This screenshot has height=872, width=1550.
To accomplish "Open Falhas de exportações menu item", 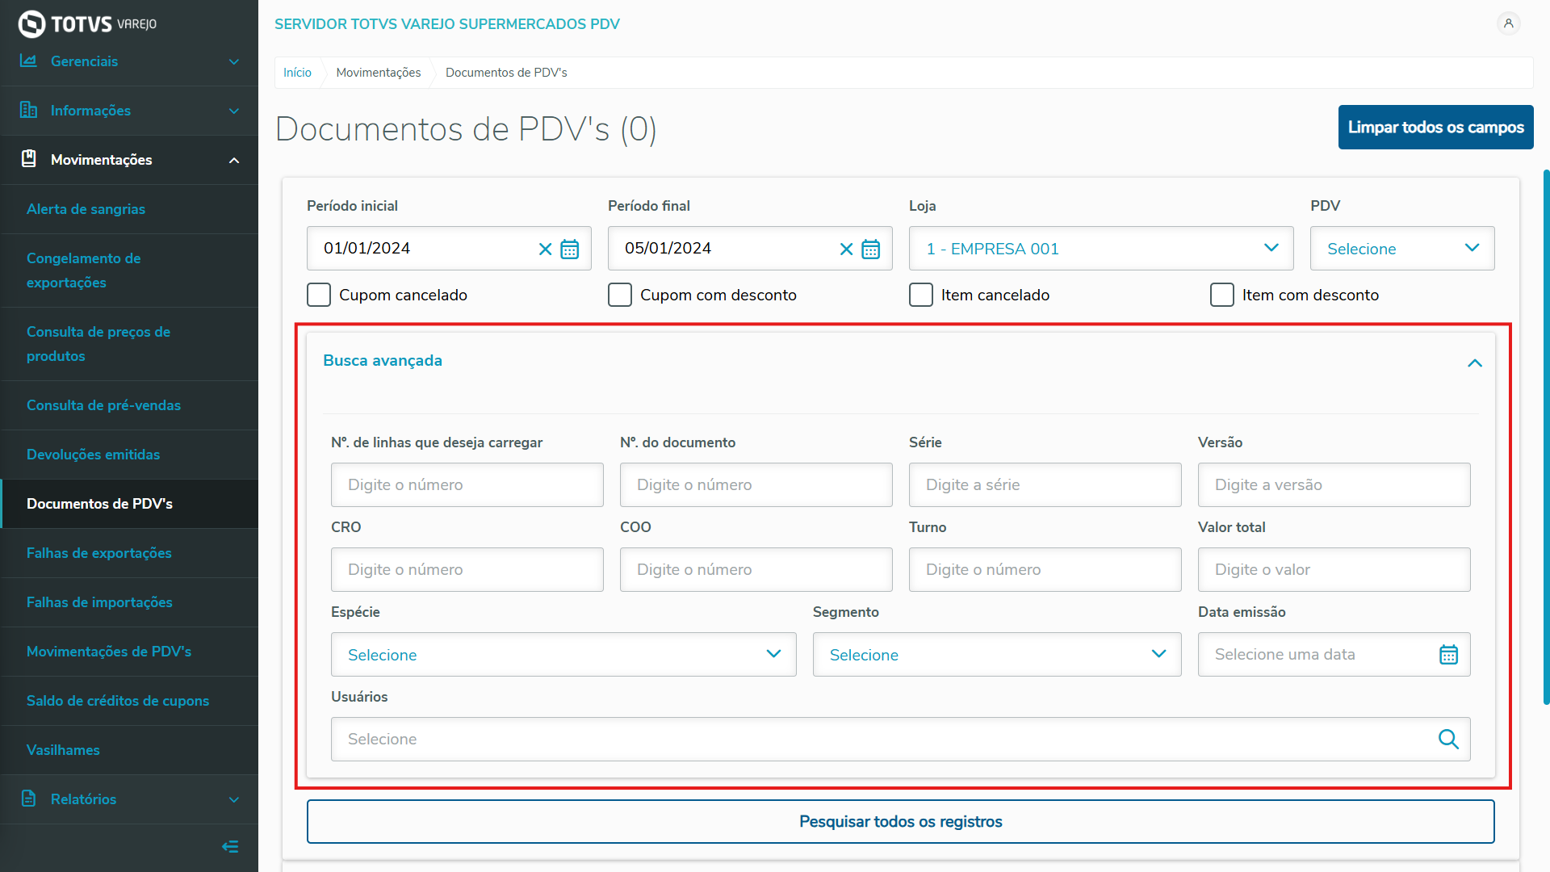I will coord(99,553).
